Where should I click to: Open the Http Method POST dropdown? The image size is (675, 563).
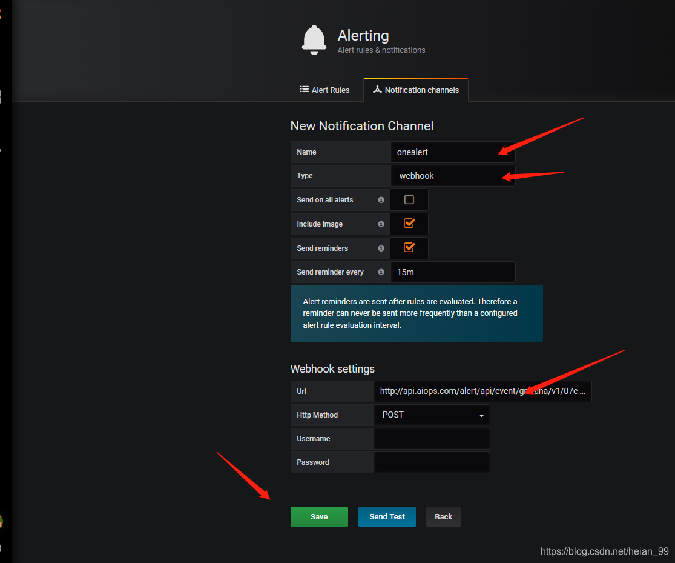pos(432,415)
